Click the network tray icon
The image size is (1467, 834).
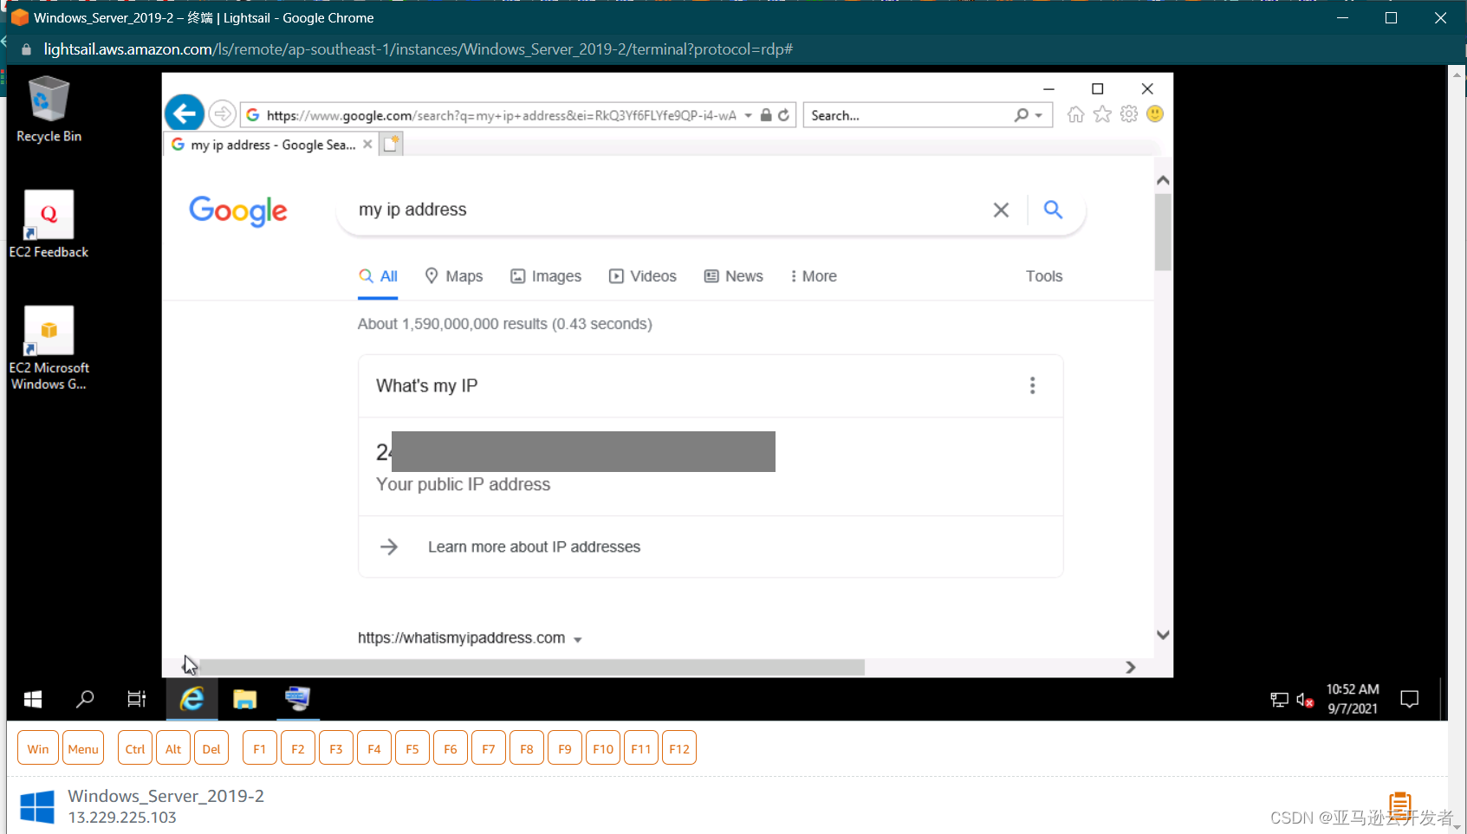(x=1279, y=700)
